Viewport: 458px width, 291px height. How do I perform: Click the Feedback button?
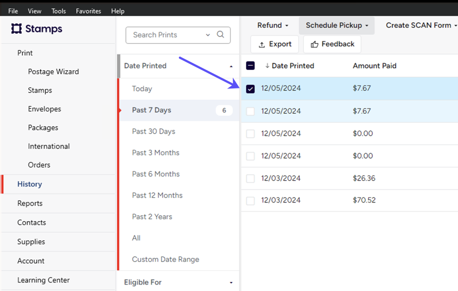coord(332,44)
